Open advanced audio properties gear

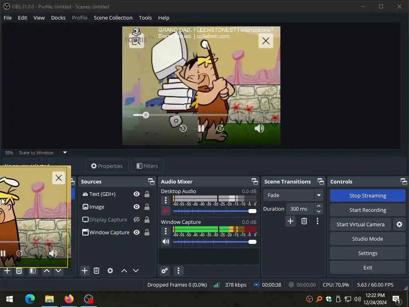(x=165, y=271)
